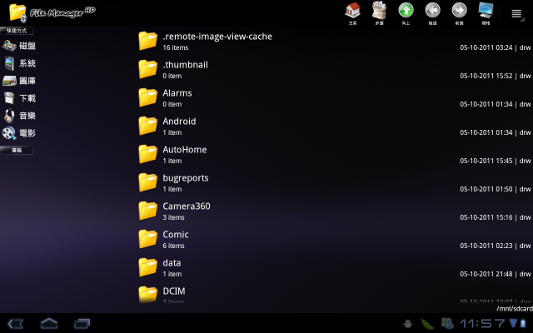Go up one folder level (向上)

click(x=406, y=13)
